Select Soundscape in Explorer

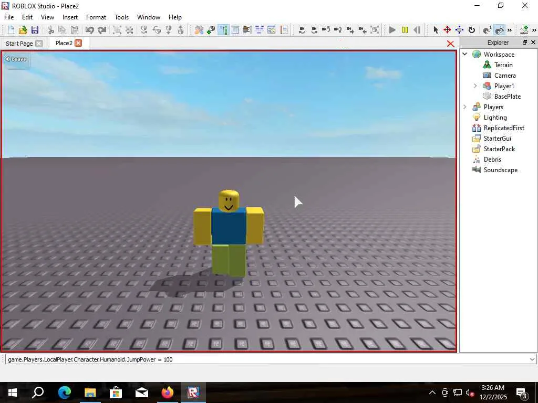click(501, 170)
